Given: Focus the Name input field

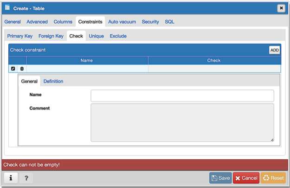Looking at the screenshot, I should (x=182, y=95).
